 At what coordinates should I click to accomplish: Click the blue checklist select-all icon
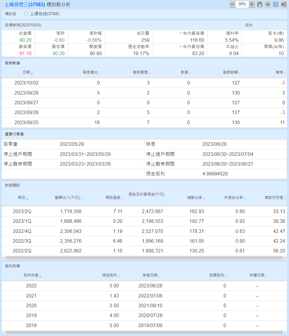click(276, 4)
